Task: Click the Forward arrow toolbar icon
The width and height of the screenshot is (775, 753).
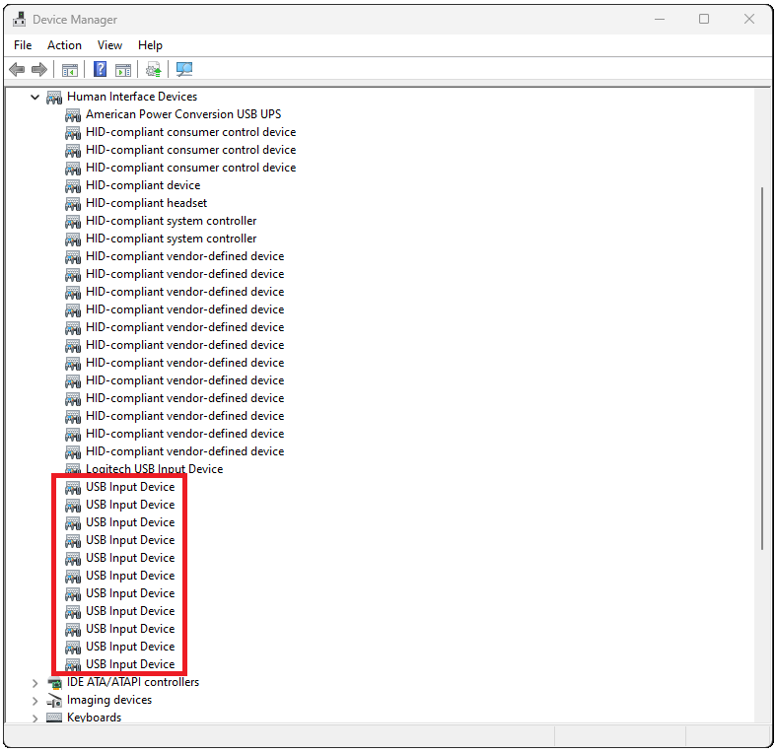Action: pos(39,70)
